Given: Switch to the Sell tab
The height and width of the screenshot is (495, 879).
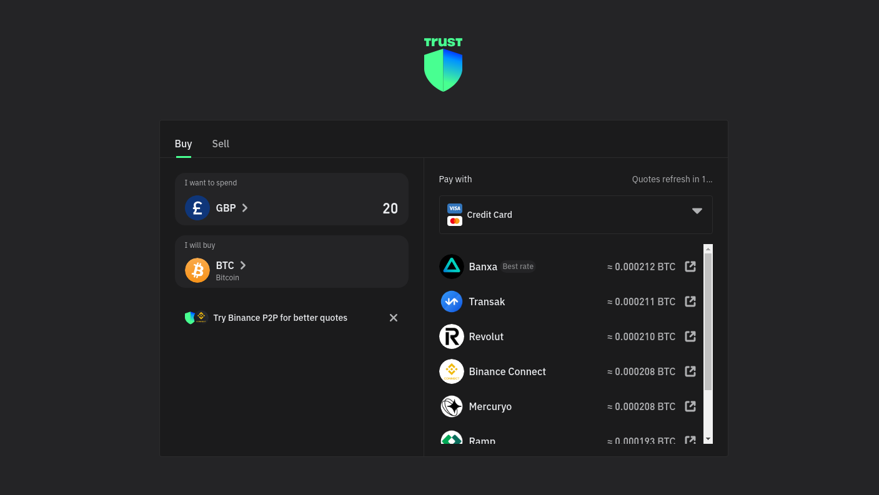Looking at the screenshot, I should click(221, 144).
